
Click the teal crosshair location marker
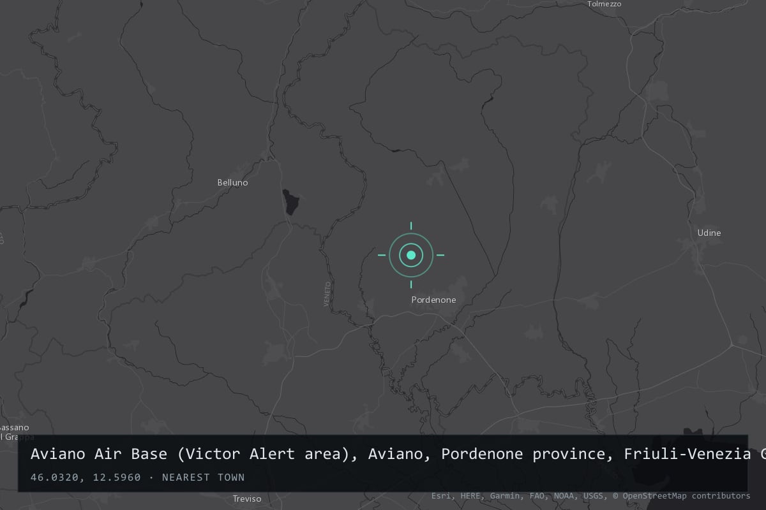pos(411,255)
